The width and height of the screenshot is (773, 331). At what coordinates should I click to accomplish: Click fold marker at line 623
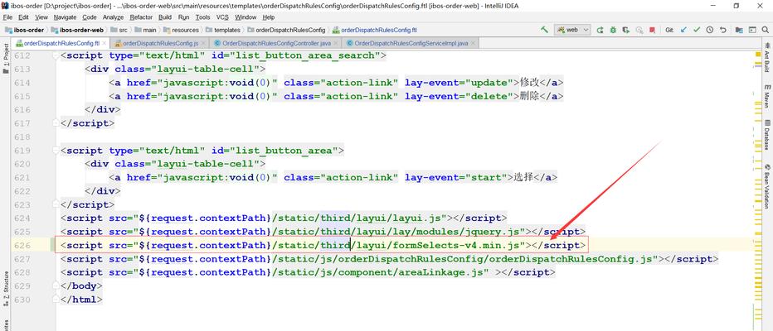click(x=56, y=204)
